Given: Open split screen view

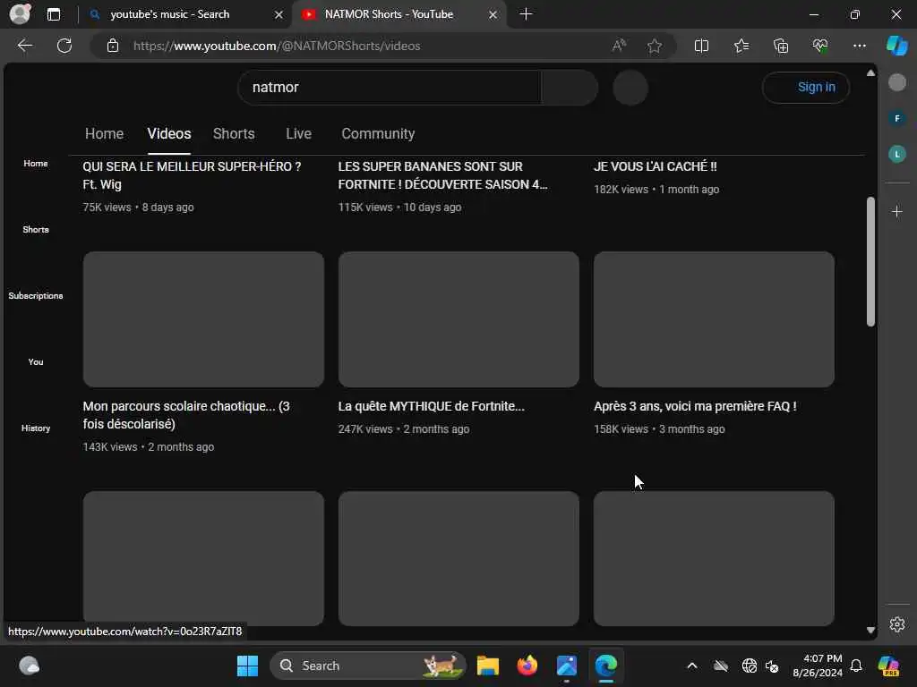Looking at the screenshot, I should coord(701,46).
